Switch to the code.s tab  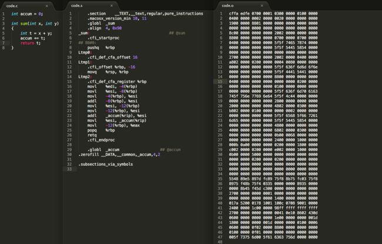click(77, 6)
